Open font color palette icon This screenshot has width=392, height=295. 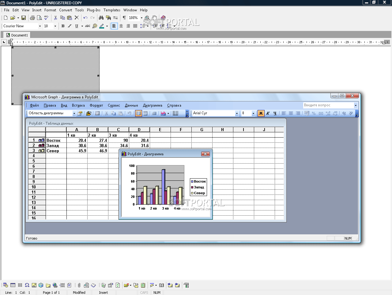pyautogui.click(x=95, y=26)
